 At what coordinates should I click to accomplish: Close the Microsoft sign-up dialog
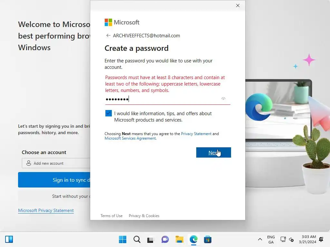coord(238,5)
